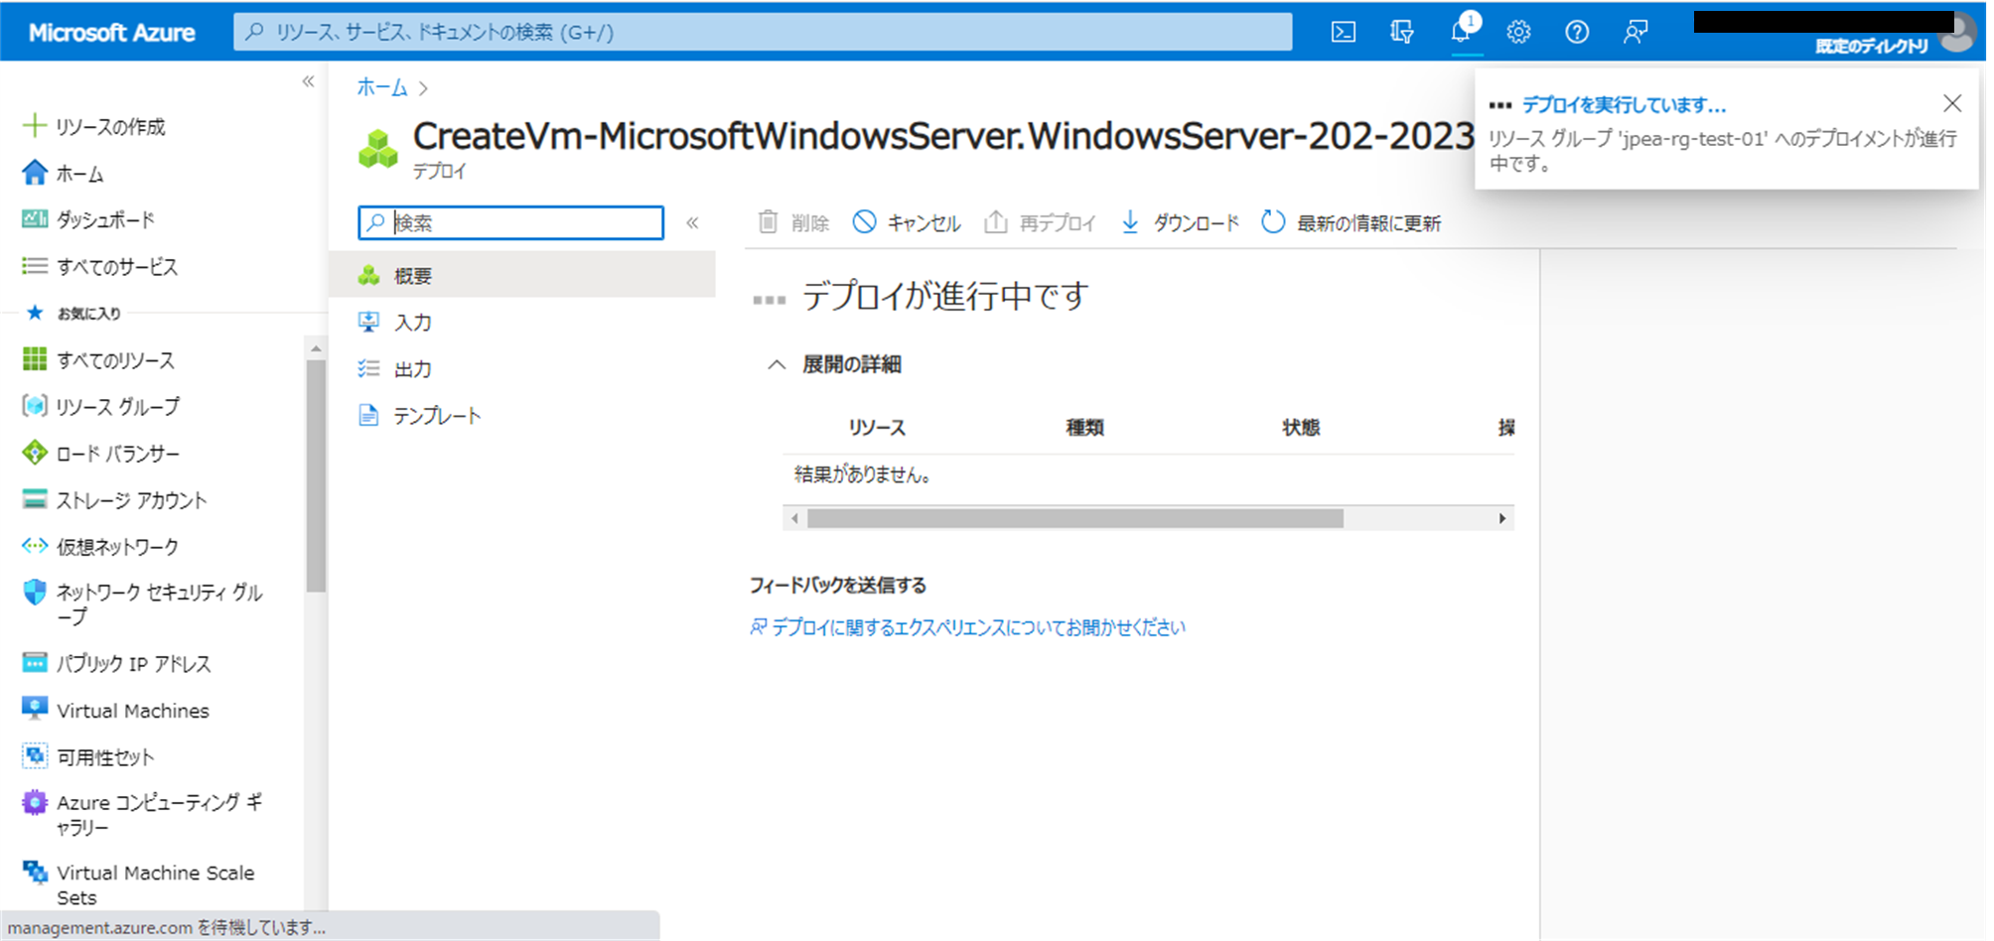Click the Virtual Machines monitor icon
The height and width of the screenshot is (941, 1994).
tap(35, 709)
